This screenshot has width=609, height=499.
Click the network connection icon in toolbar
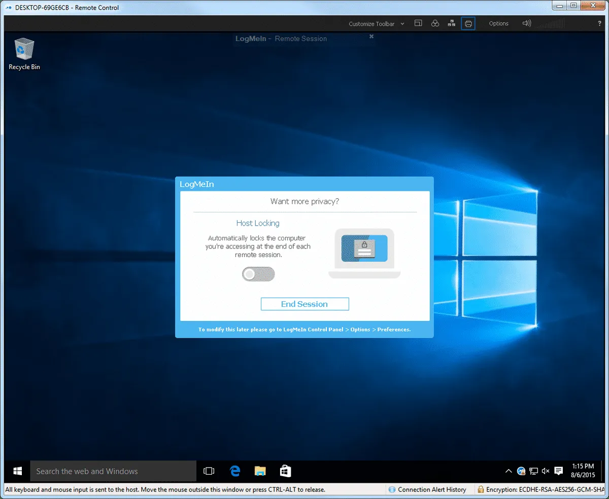451,23
